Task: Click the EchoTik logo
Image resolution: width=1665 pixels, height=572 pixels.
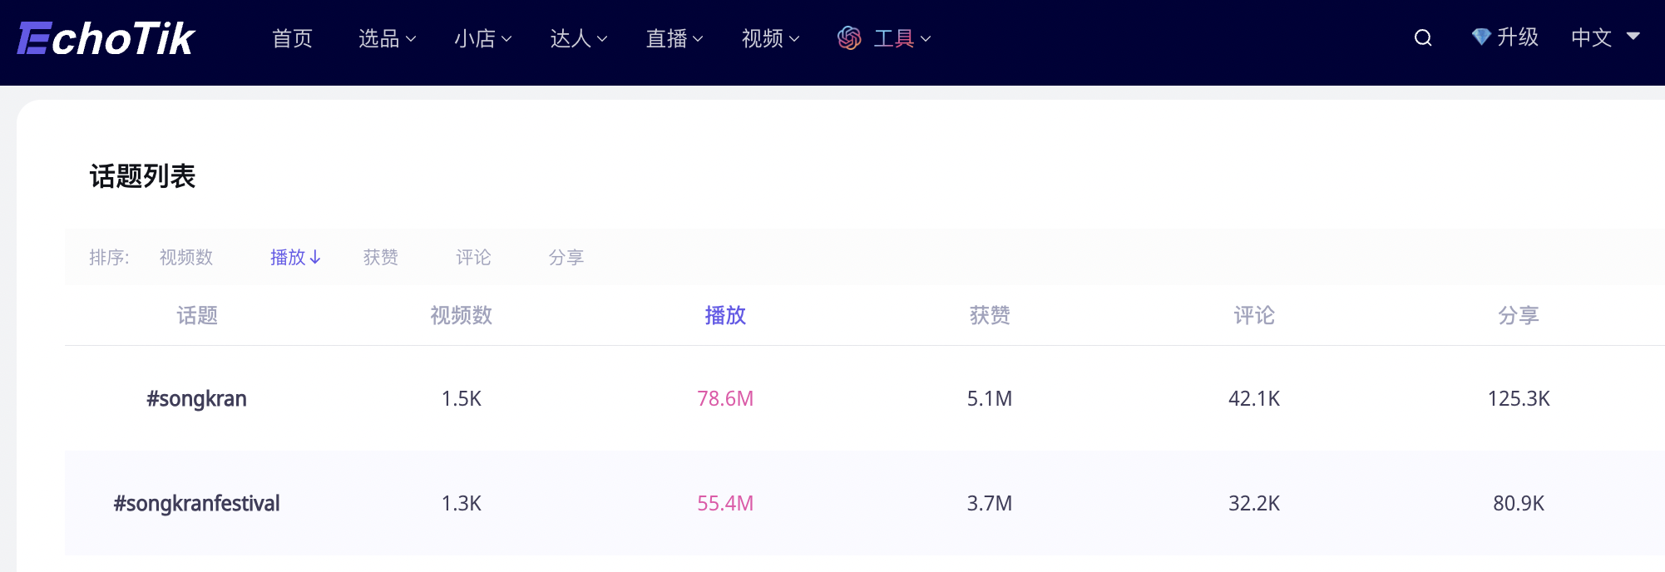Action: [106, 39]
